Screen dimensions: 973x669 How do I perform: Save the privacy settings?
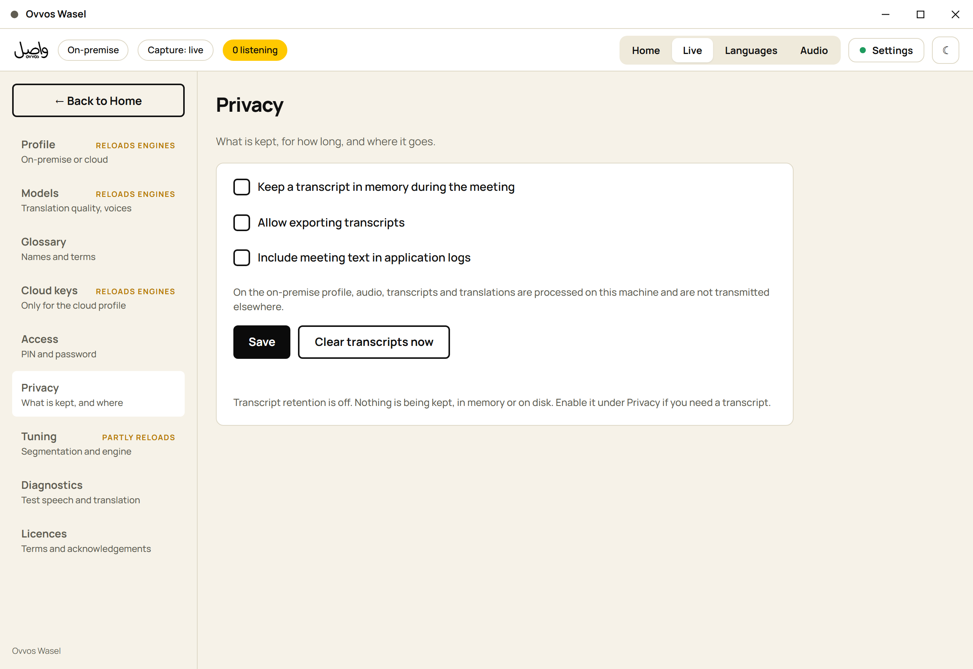click(x=261, y=342)
